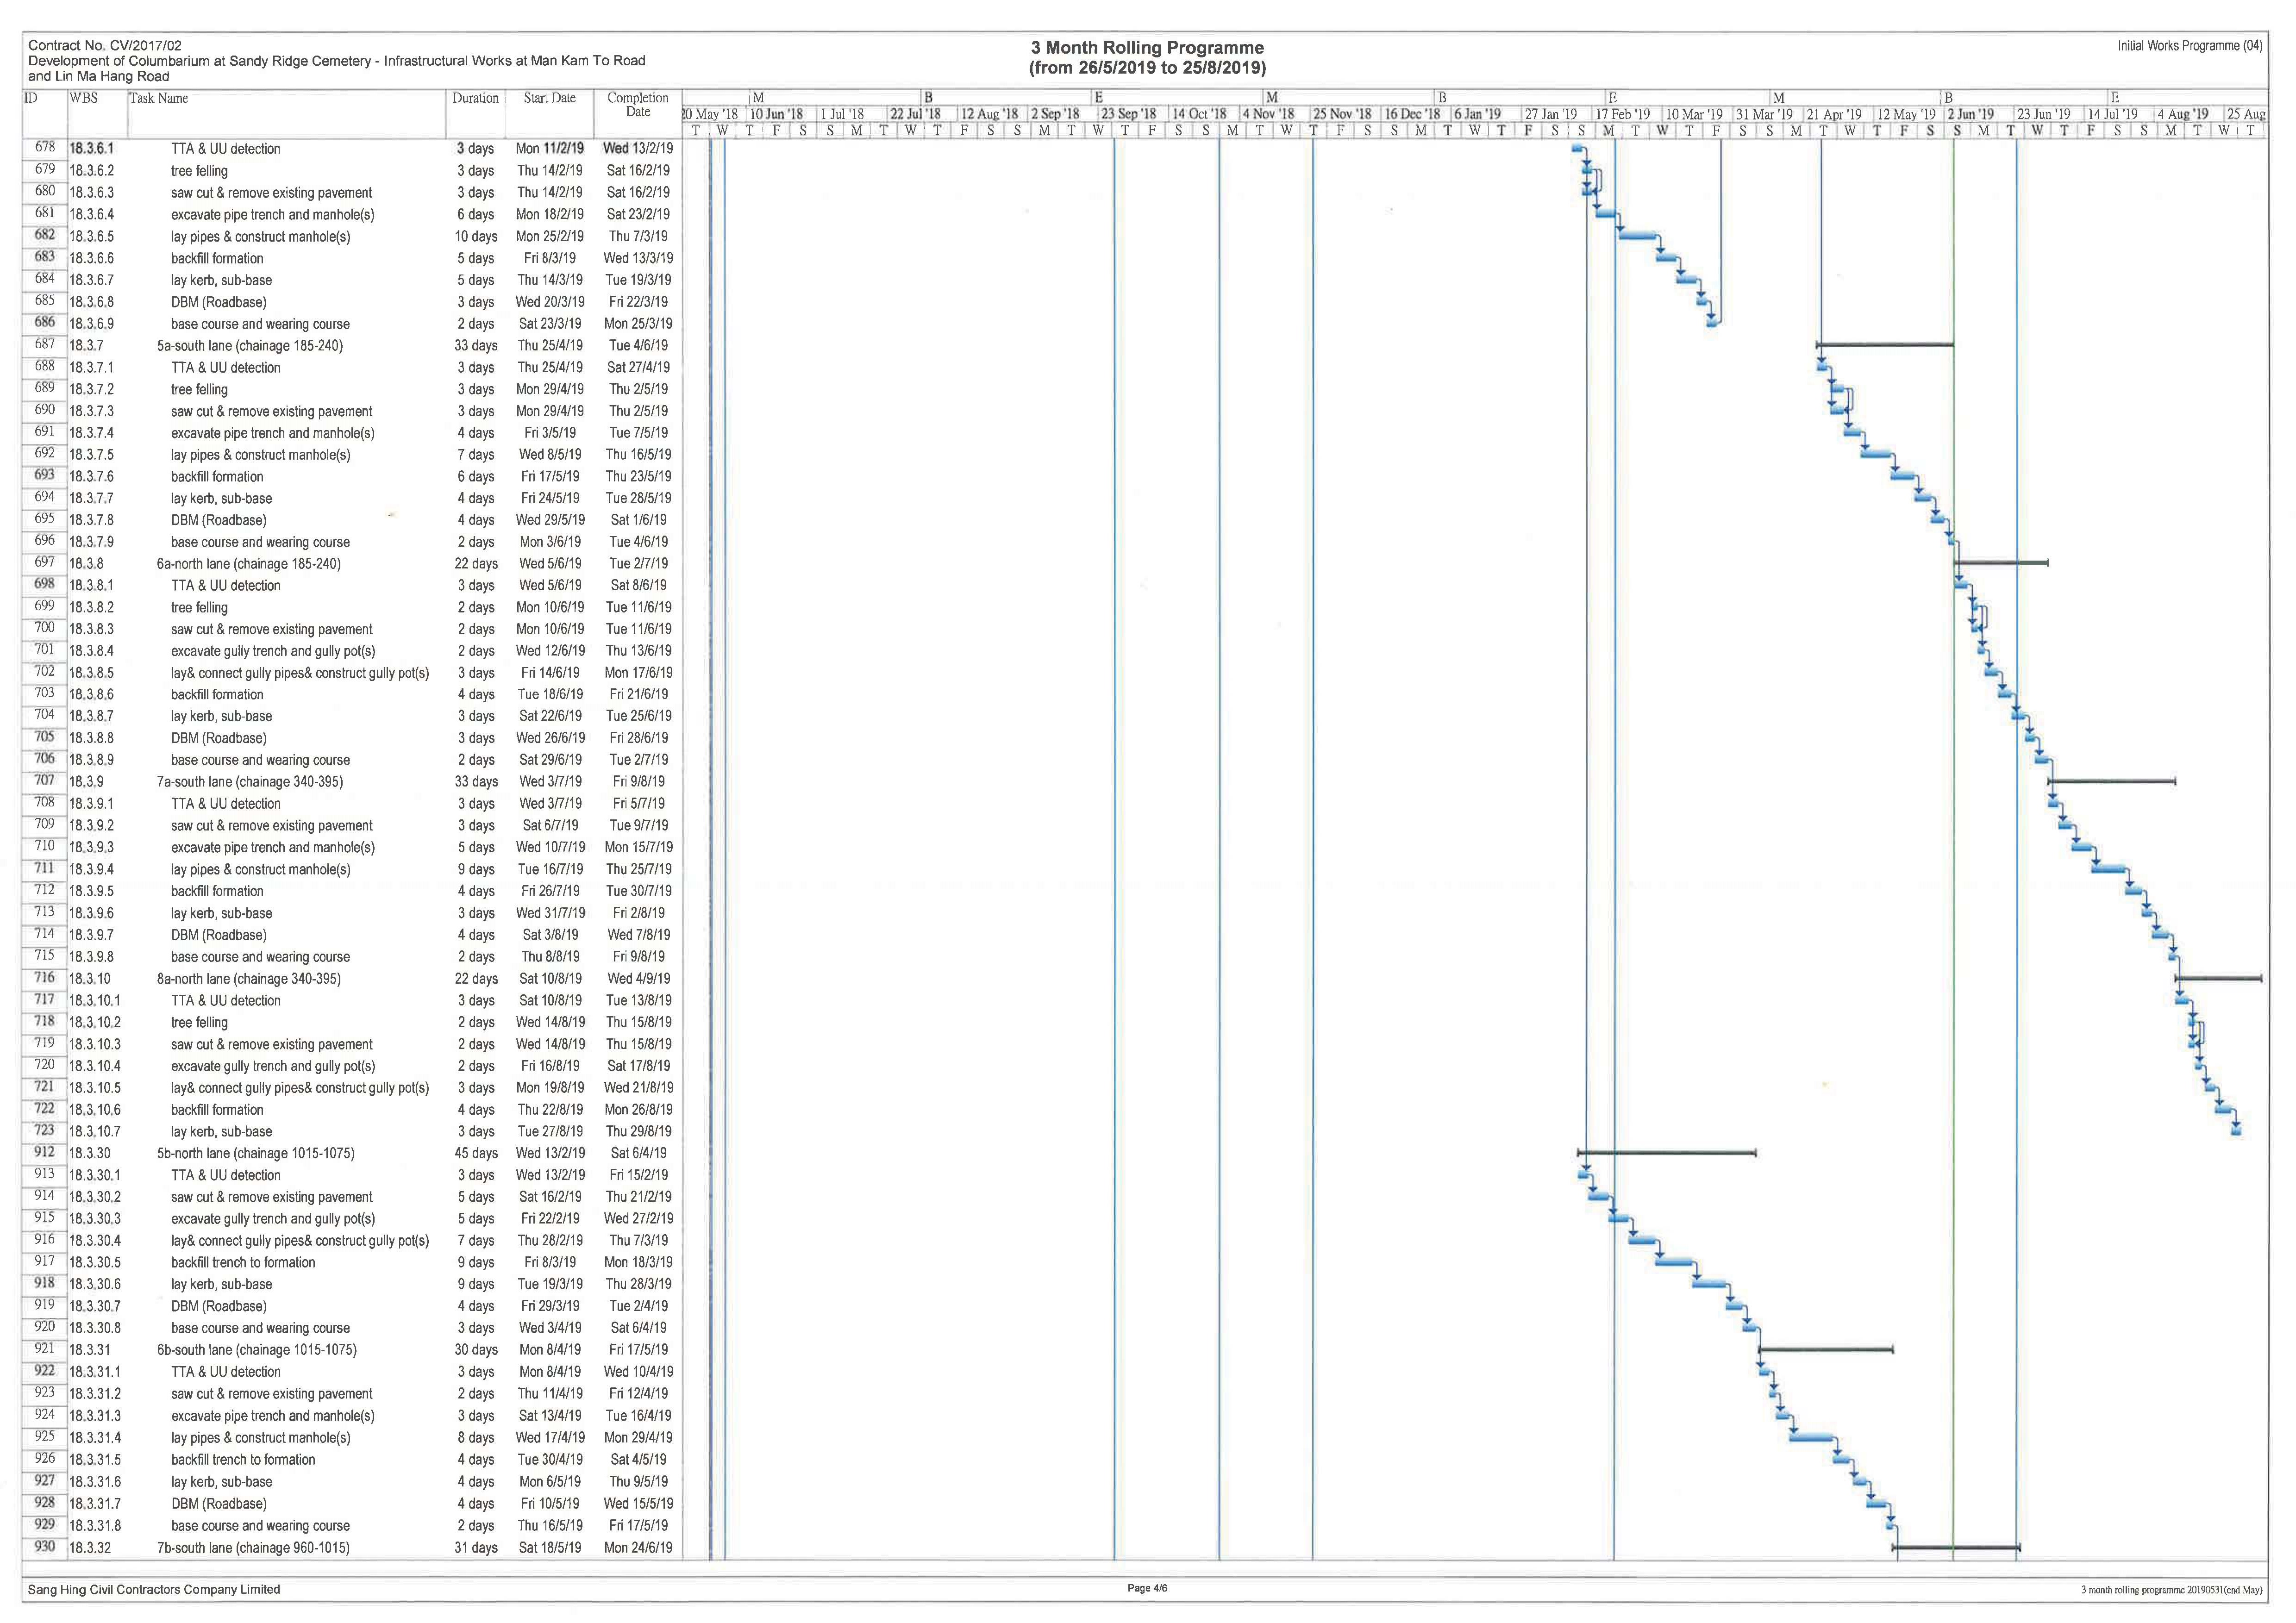The height and width of the screenshot is (1623, 2296).
Task: Click the WBS cell 18.3.31.4
Action: [x=95, y=1438]
